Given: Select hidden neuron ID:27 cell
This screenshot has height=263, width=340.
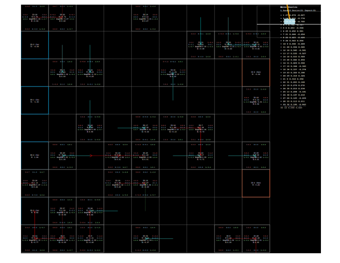Looking at the screenshot, I should coord(62,211).
